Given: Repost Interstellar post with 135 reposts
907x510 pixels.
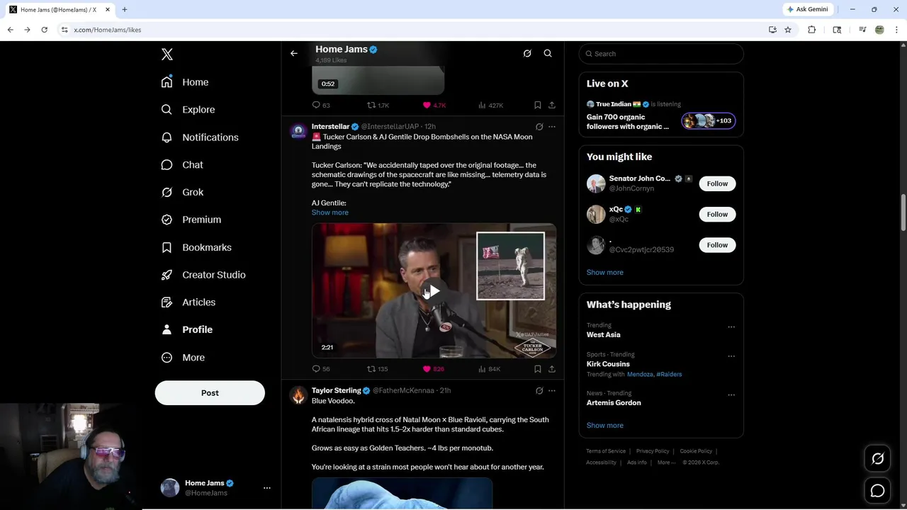Looking at the screenshot, I should (377, 369).
